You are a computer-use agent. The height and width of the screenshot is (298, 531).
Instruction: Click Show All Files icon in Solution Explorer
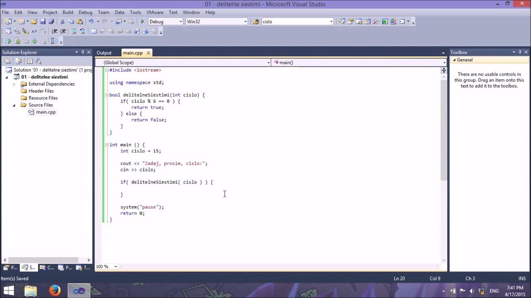click(x=19, y=61)
